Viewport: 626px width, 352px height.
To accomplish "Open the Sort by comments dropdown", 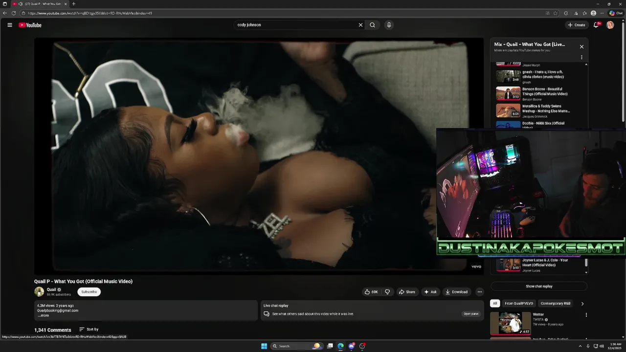I will click(89, 330).
